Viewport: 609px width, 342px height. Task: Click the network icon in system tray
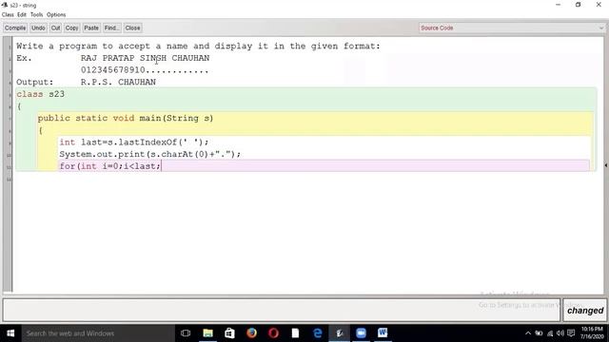click(x=550, y=333)
